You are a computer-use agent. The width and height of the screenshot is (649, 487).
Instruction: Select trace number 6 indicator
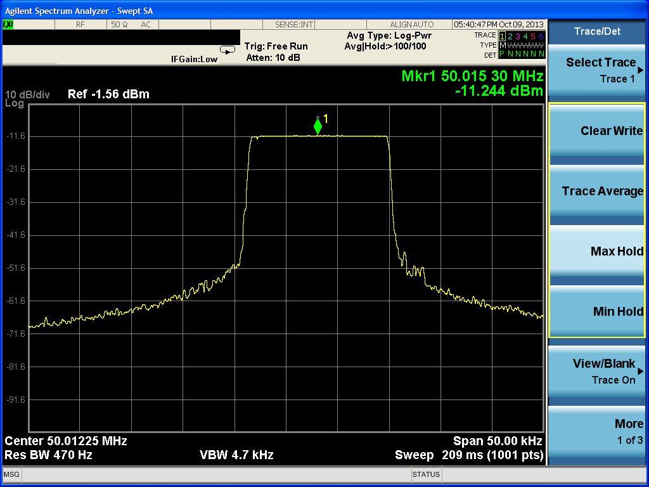[541, 36]
